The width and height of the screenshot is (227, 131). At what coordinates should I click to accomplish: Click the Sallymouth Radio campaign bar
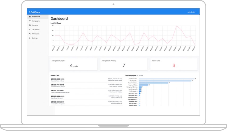click(x=143, y=85)
